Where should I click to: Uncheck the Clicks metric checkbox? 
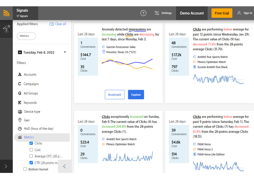[31, 143]
